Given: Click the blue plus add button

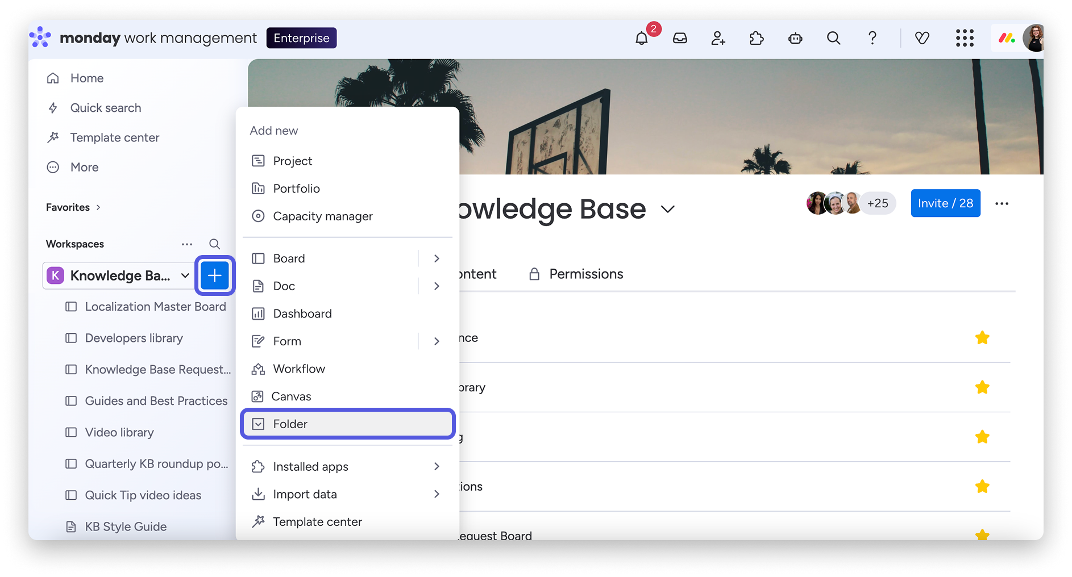Looking at the screenshot, I should tap(215, 275).
